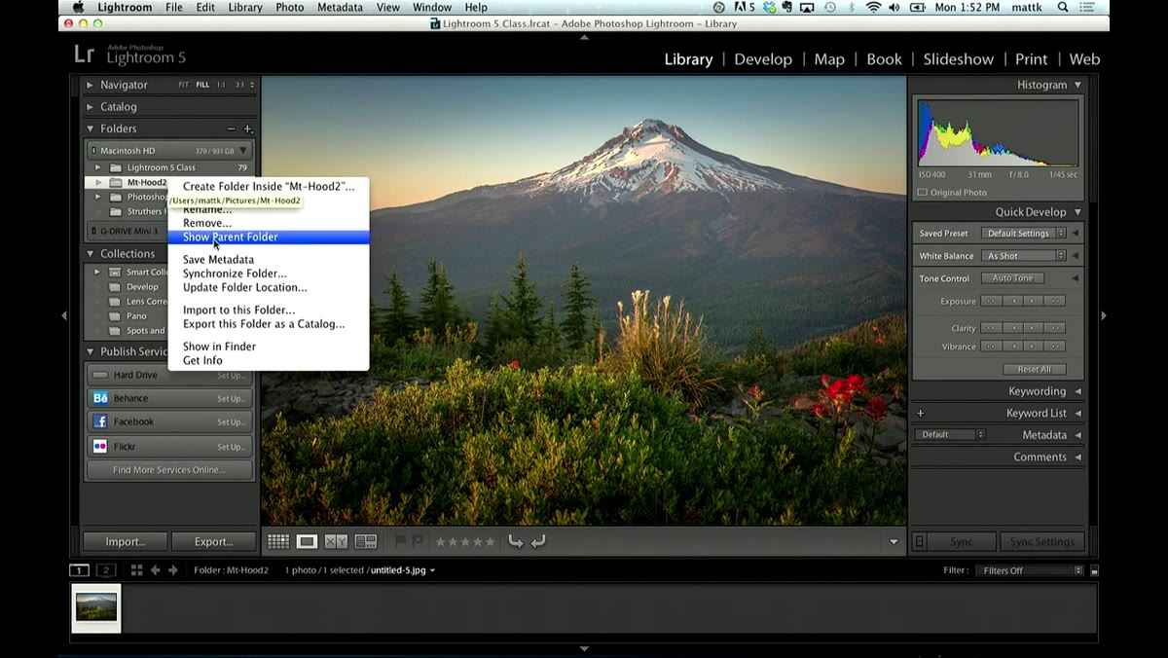Screen dimensions: 1168x658
Task: Click plus icon in Folders panel header
Action: (x=247, y=128)
